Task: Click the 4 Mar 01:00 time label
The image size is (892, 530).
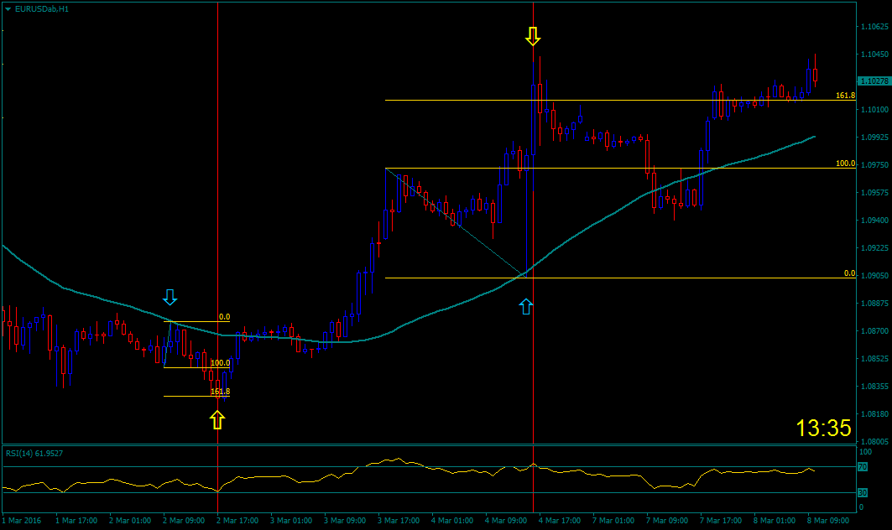Action: 452,520
